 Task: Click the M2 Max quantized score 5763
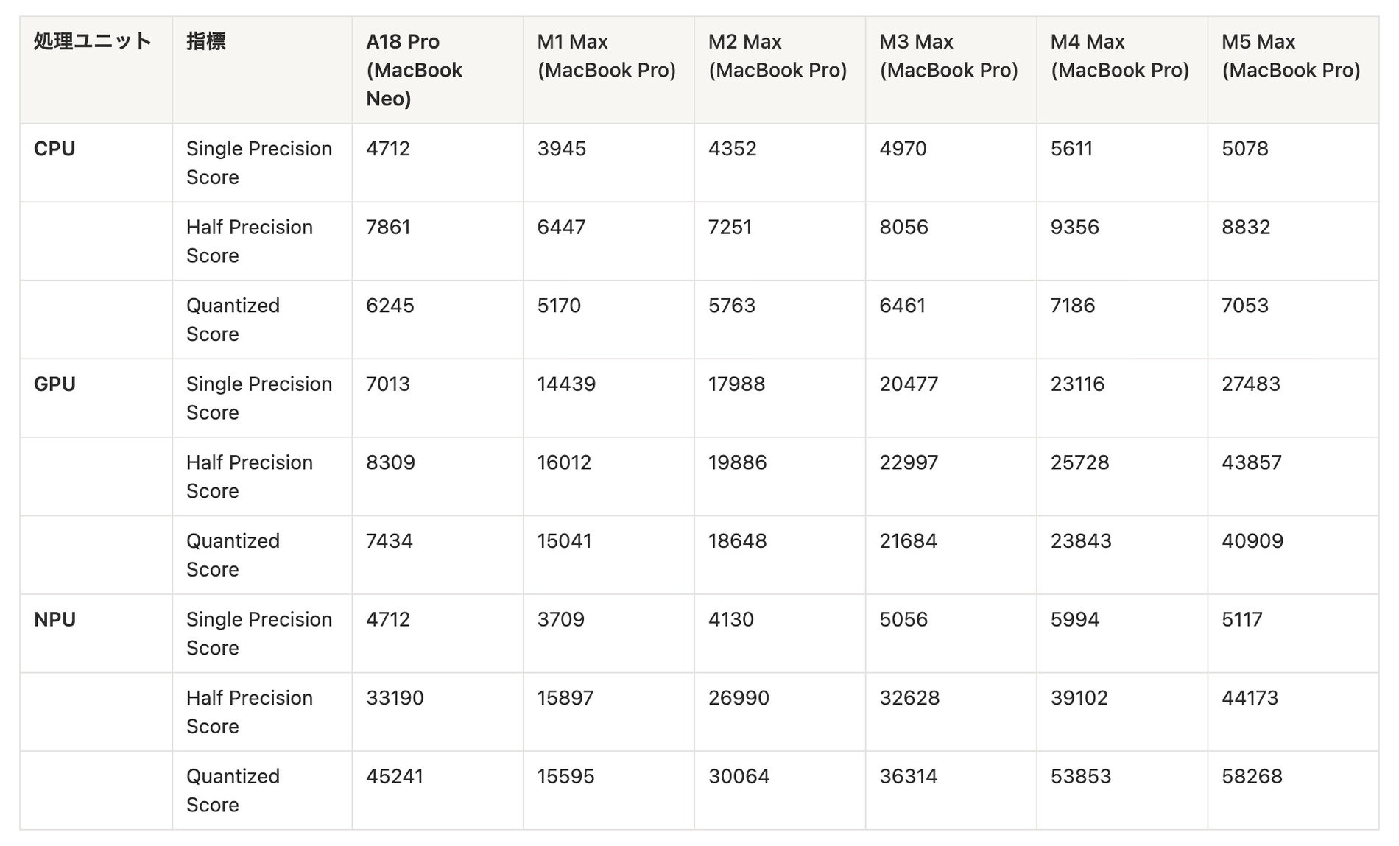[x=732, y=306]
